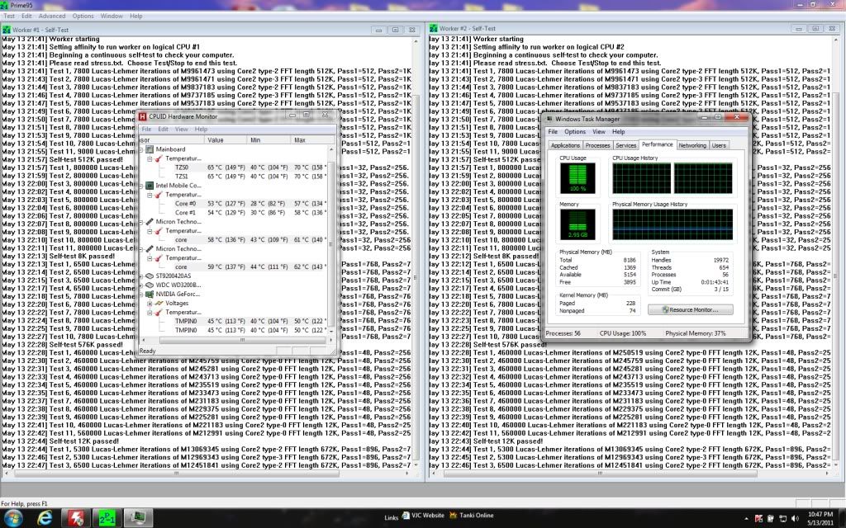Screen dimensions: 846x528
Task: Click thermometer icon under Intel Mobile Core
Action: click(159, 195)
